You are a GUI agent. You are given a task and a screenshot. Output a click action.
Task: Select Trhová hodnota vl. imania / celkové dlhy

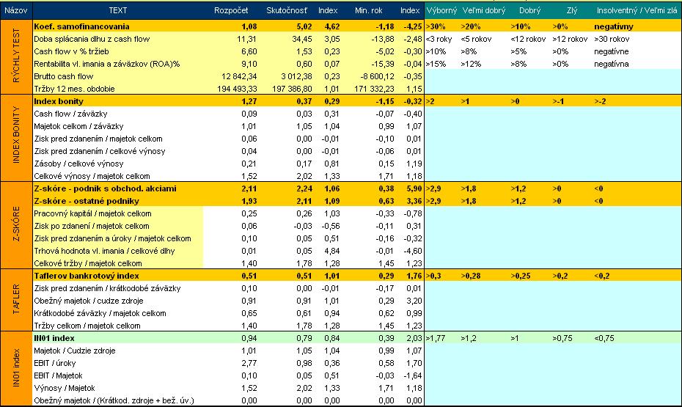tap(104, 252)
